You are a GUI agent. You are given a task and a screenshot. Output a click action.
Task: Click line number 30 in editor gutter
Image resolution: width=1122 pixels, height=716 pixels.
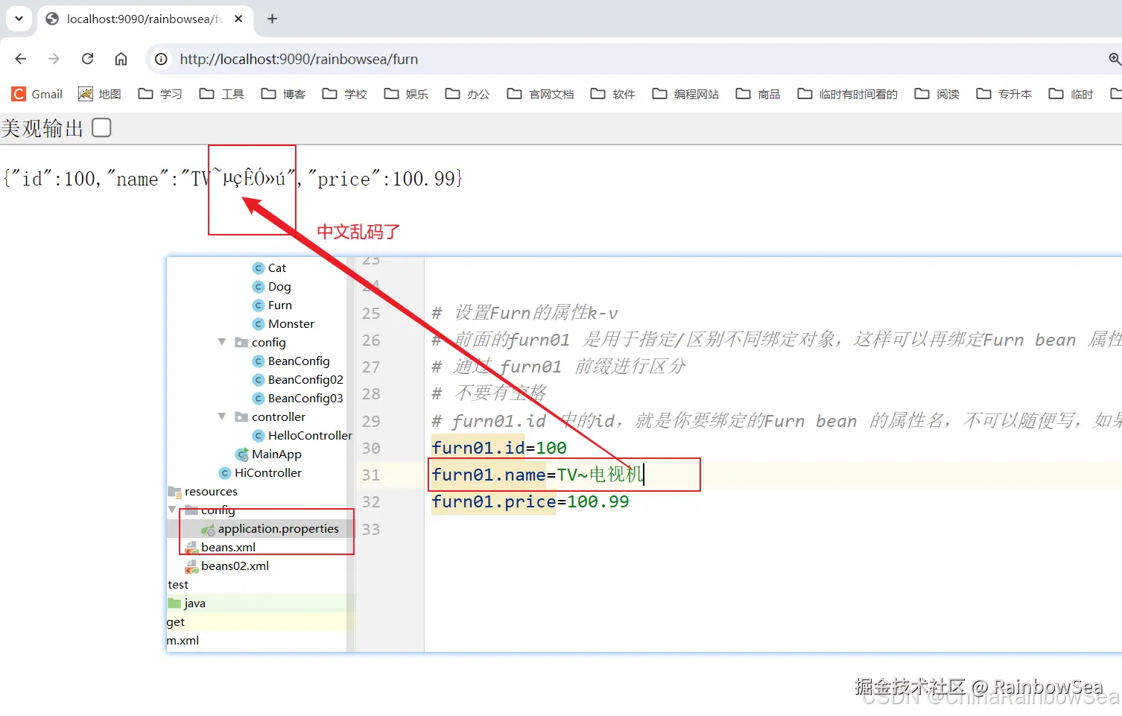click(371, 448)
